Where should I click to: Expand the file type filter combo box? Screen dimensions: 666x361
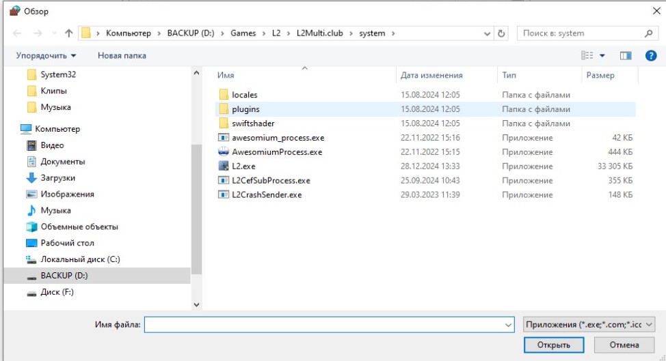(x=589, y=325)
